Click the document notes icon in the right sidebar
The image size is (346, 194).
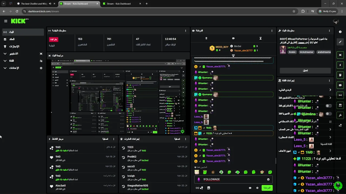[340, 75]
